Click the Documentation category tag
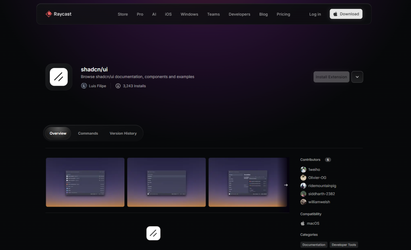The height and width of the screenshot is (250, 411). pos(314,245)
